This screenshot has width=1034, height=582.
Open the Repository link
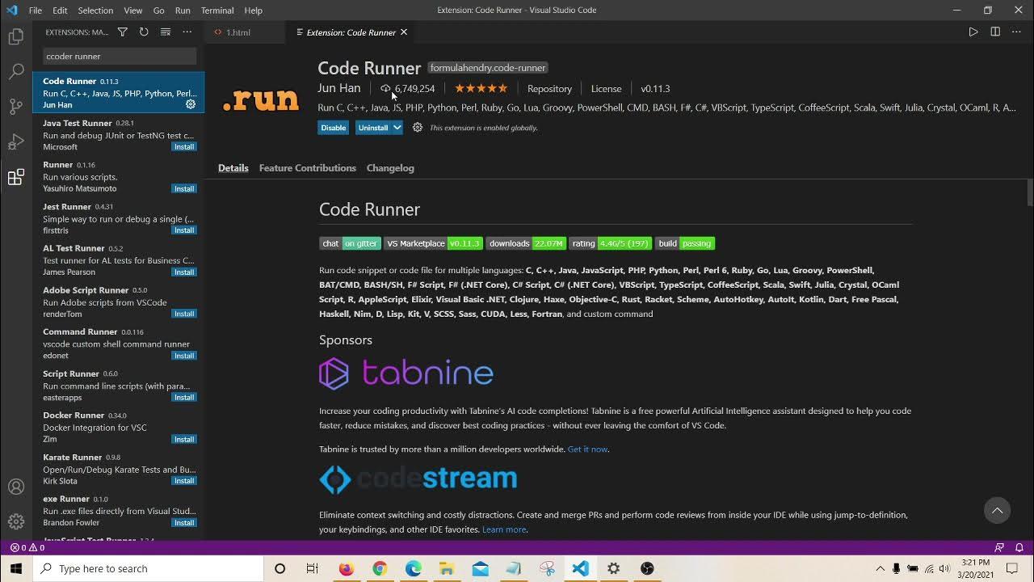pyautogui.click(x=549, y=89)
